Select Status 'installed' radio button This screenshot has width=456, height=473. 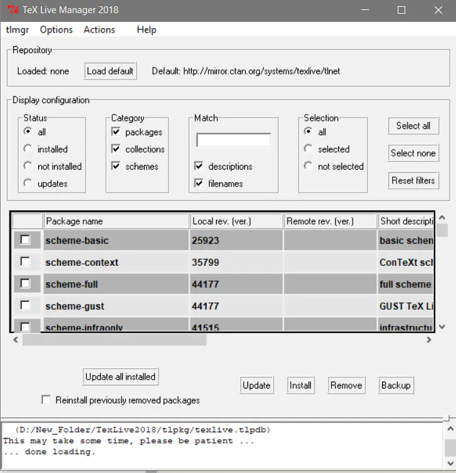point(28,149)
